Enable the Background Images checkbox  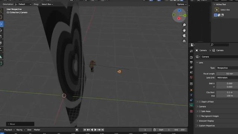[200, 116]
